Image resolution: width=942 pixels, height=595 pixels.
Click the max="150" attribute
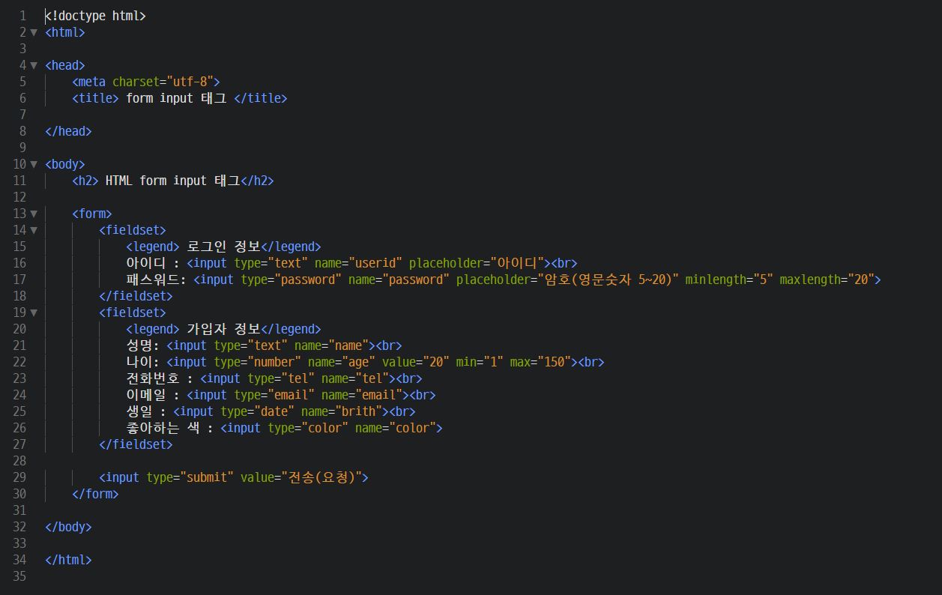click(540, 362)
